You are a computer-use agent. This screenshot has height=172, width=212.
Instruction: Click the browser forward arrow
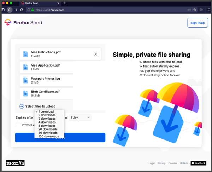point(16,10)
